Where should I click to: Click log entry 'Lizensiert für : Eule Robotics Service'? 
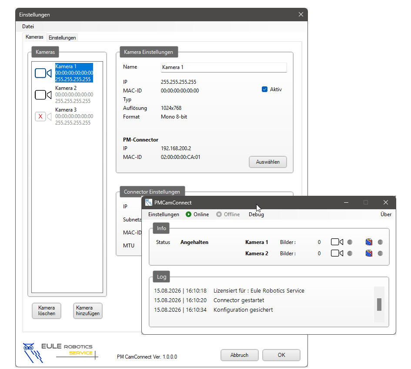click(x=259, y=290)
